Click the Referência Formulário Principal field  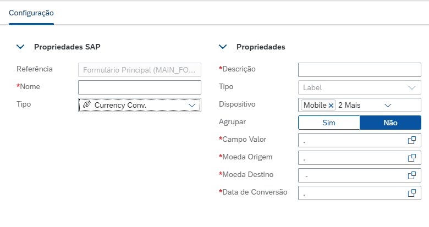point(140,70)
